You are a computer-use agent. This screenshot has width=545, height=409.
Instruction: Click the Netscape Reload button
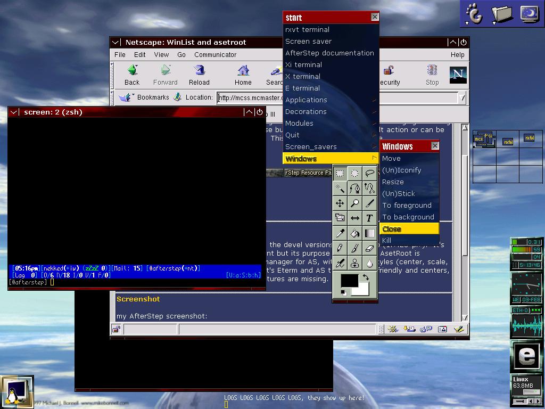click(x=199, y=75)
